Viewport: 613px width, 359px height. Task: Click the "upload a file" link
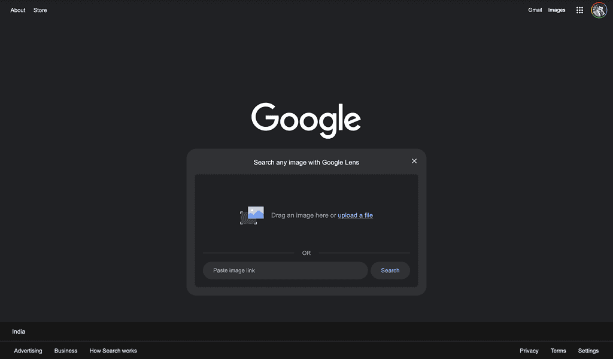click(x=355, y=215)
